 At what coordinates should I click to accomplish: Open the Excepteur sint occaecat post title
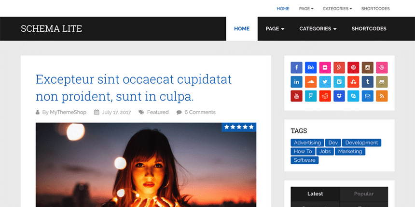point(134,88)
